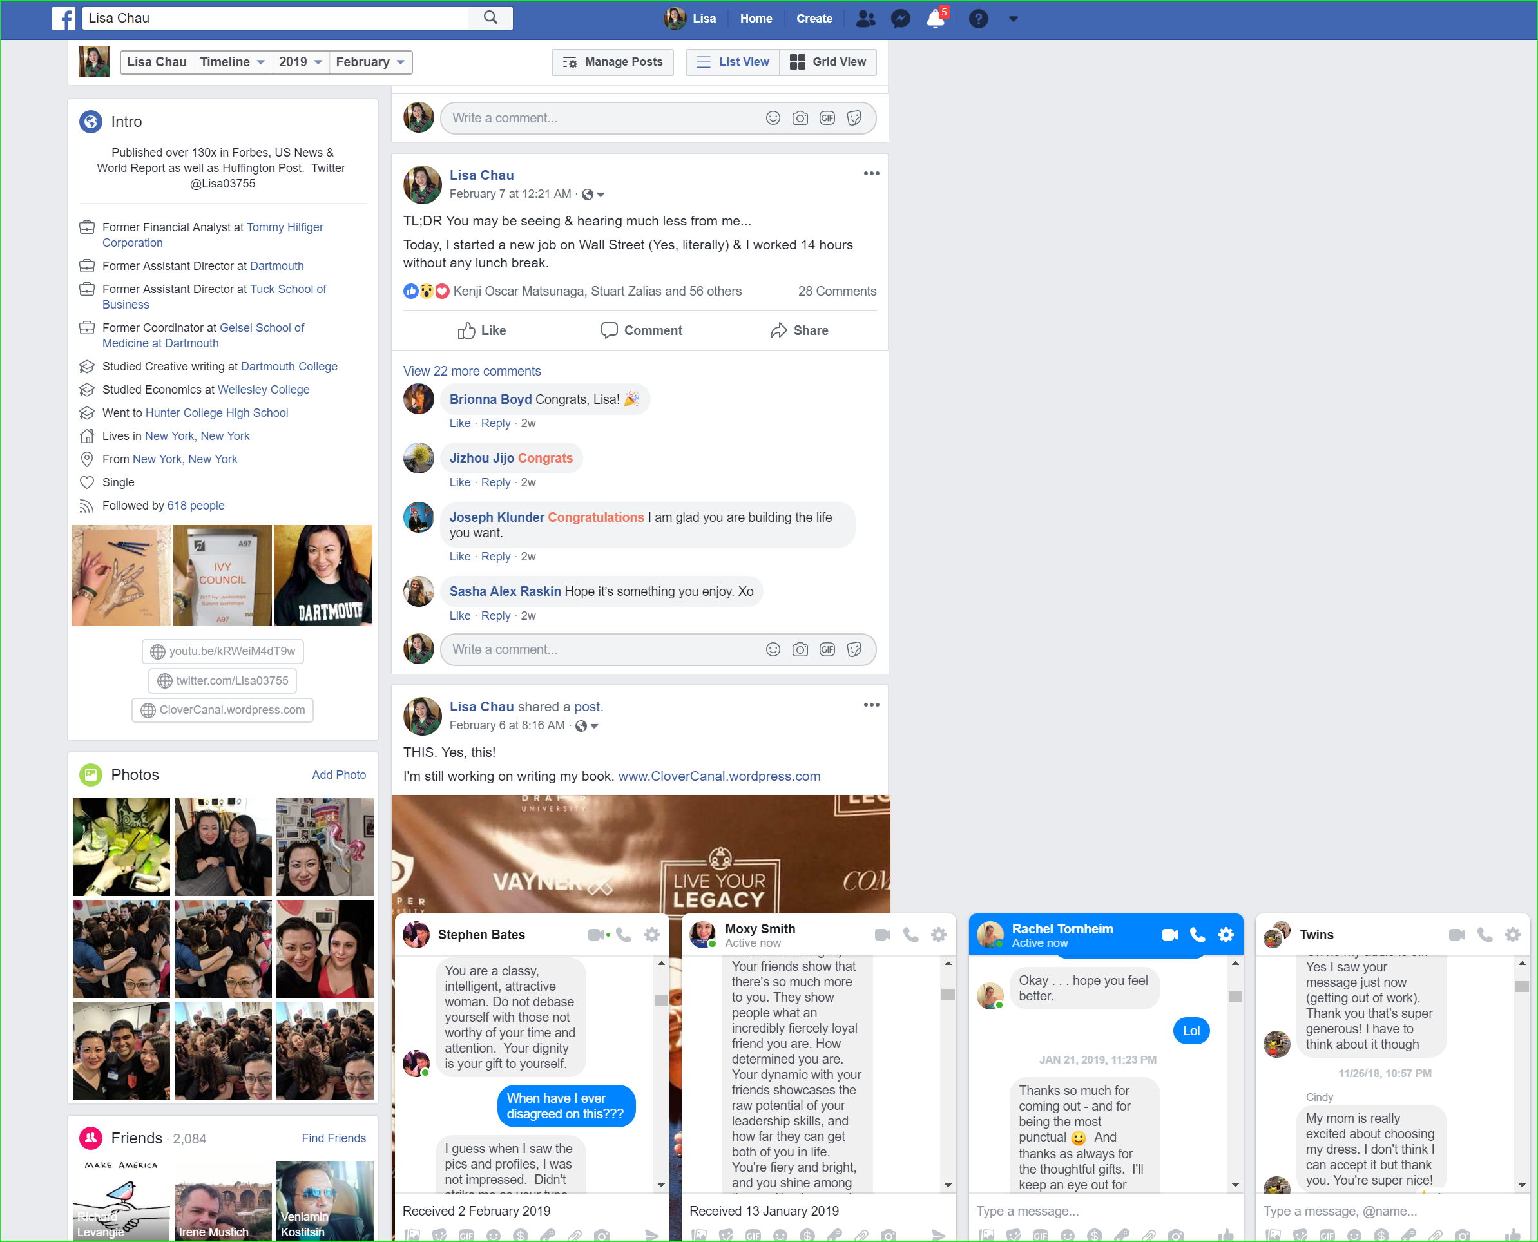The width and height of the screenshot is (1538, 1242).
Task: Click friend requests icon in top bar
Action: click(865, 19)
